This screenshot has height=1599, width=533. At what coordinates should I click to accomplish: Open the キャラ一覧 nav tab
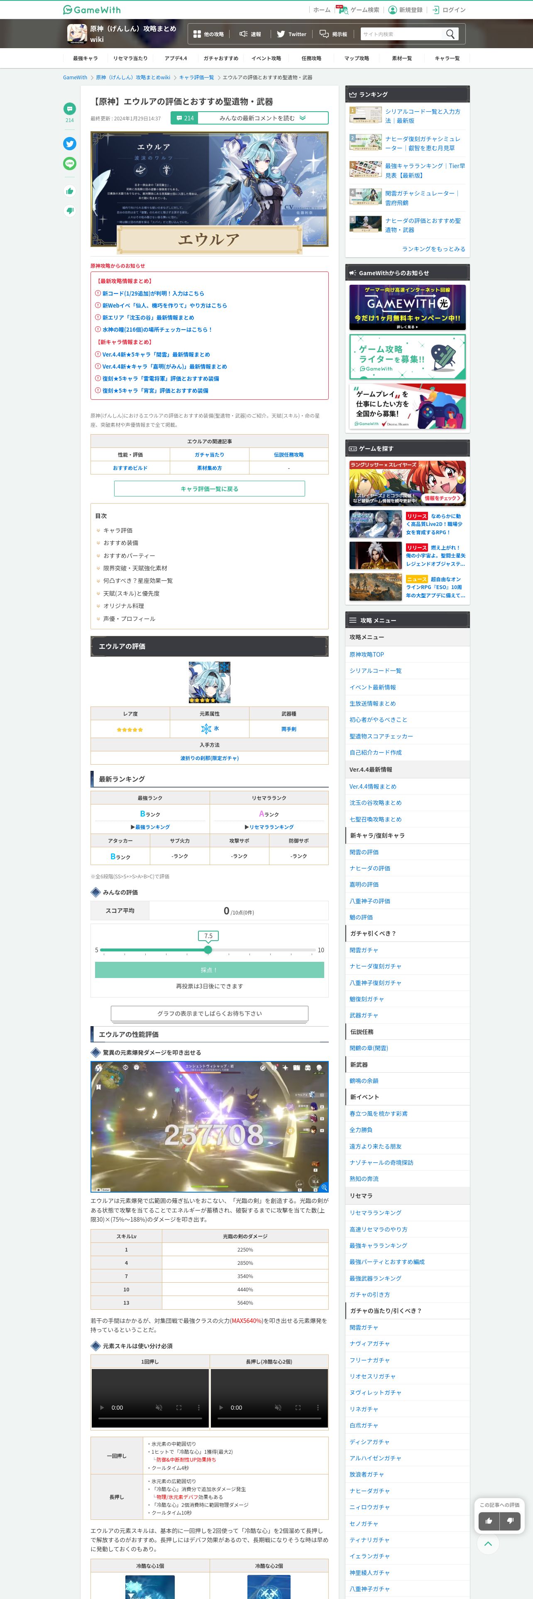point(447,59)
